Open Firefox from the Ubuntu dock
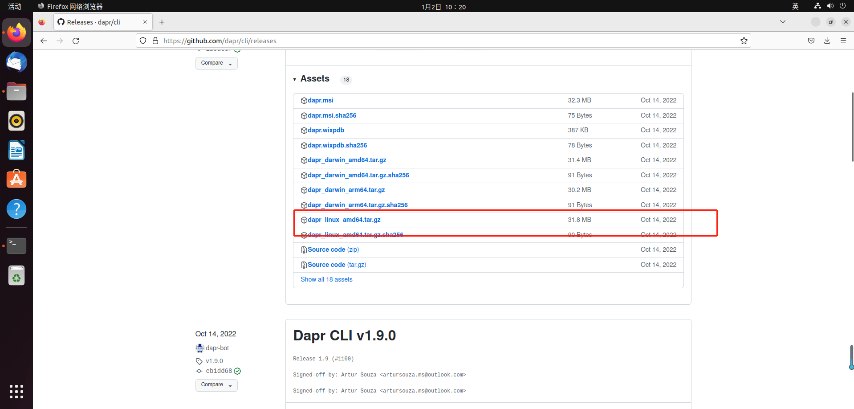Screen dimensions: 854x409 (x=16, y=33)
